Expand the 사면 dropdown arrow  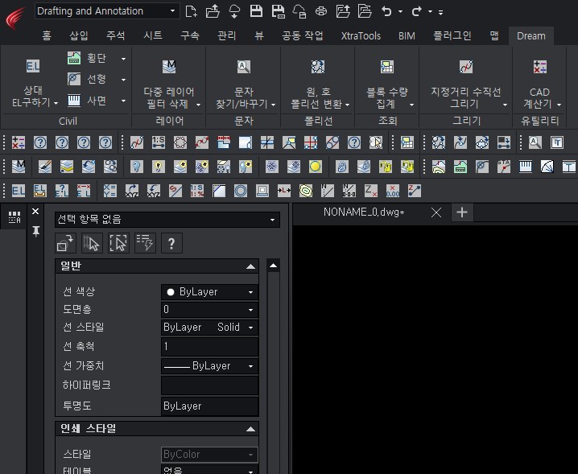coord(123,101)
